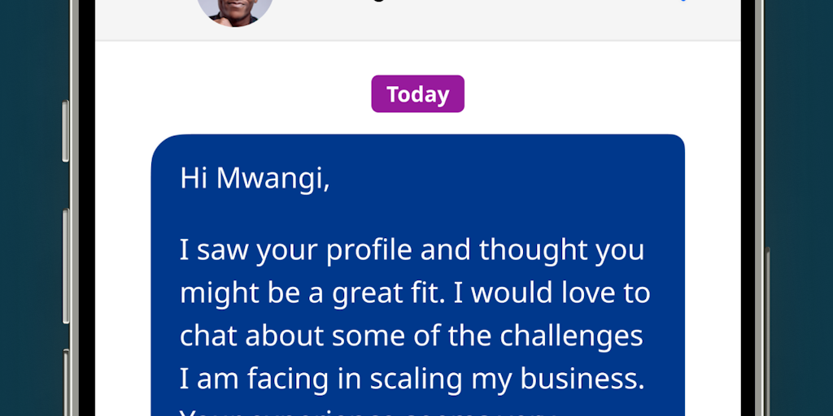
Task: Click the word "profile" in the message
Action: click(x=369, y=249)
